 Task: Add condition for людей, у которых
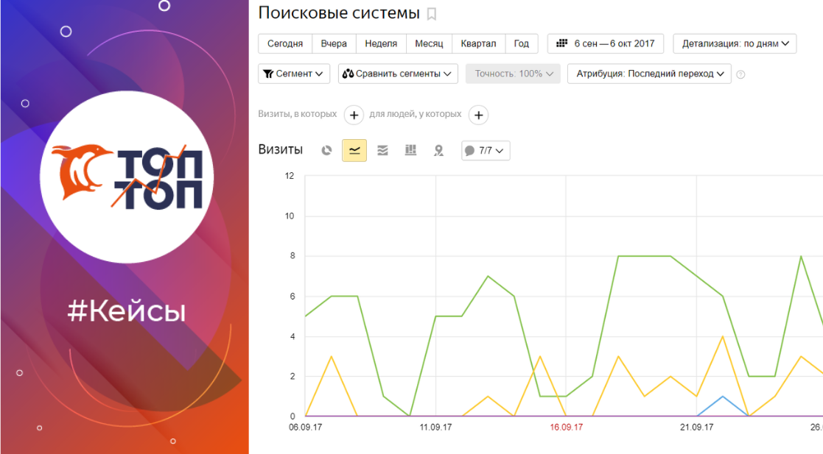click(x=478, y=115)
